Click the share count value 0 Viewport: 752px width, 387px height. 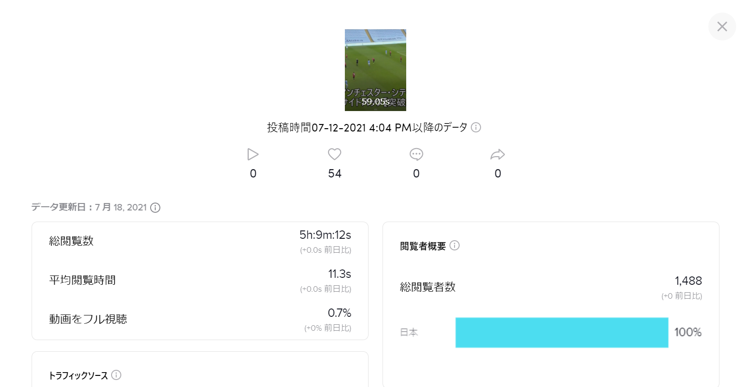(498, 174)
